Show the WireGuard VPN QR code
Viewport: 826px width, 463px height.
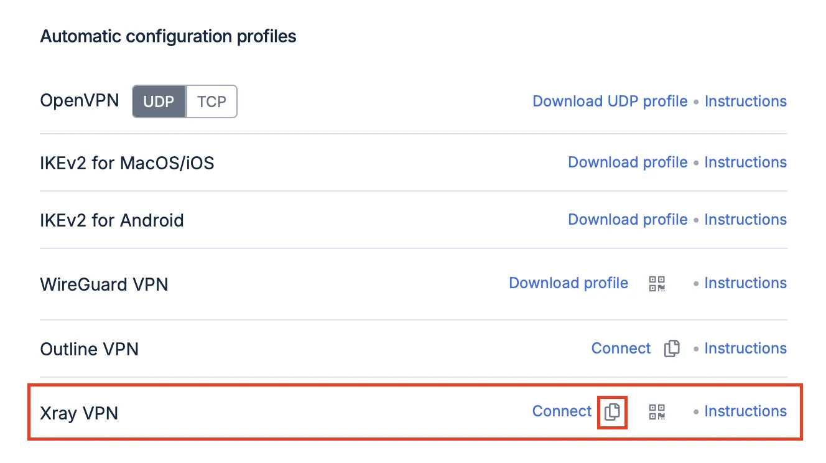tap(657, 284)
